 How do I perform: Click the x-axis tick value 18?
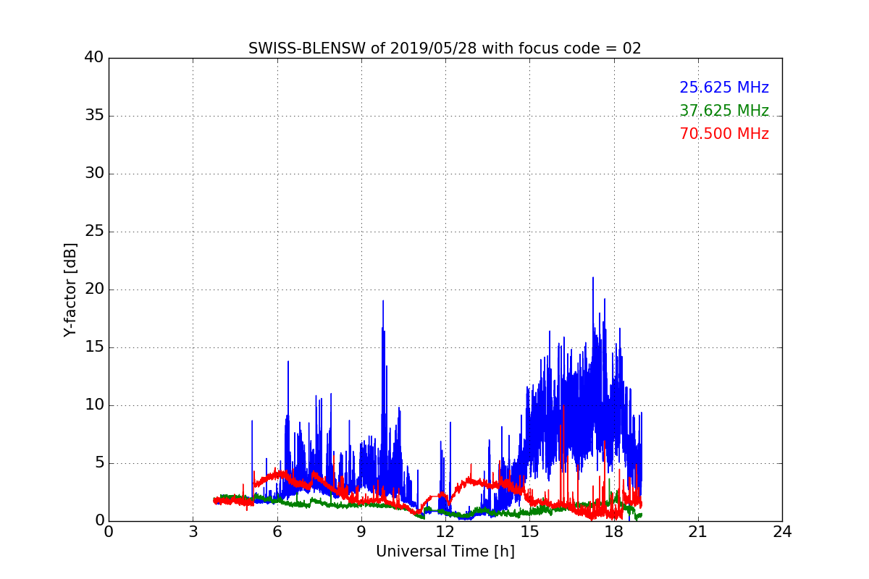(613, 532)
